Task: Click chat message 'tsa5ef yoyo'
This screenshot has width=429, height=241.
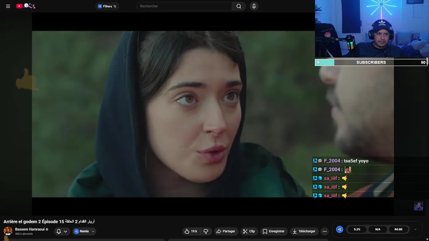Action: click(x=356, y=161)
